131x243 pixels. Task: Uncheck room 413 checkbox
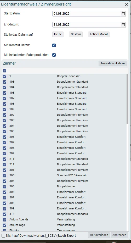click(5, 214)
